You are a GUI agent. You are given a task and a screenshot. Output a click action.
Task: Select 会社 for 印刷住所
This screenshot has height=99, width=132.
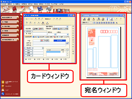pyautogui.click(x=60, y=29)
